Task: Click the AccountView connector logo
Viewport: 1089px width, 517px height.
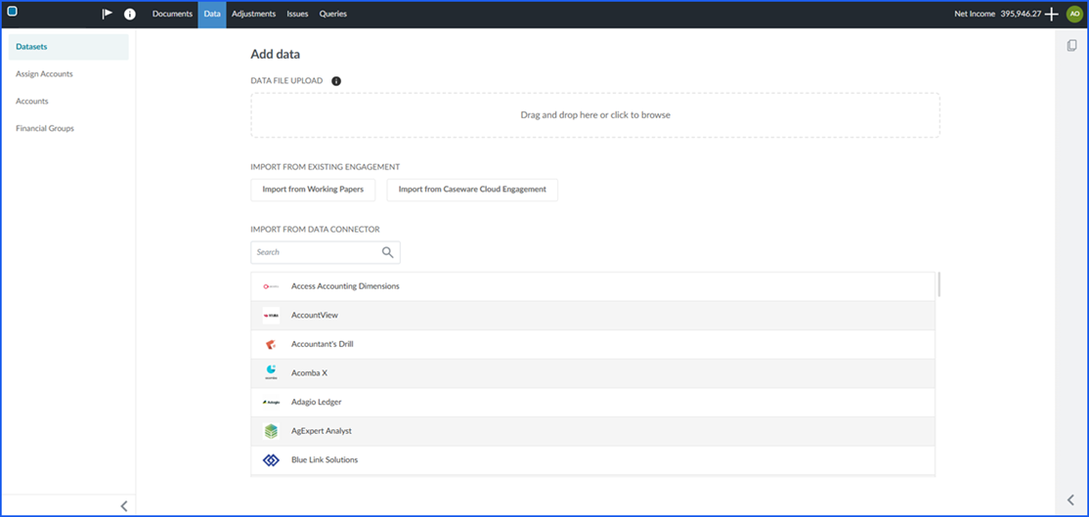Action: coord(271,315)
